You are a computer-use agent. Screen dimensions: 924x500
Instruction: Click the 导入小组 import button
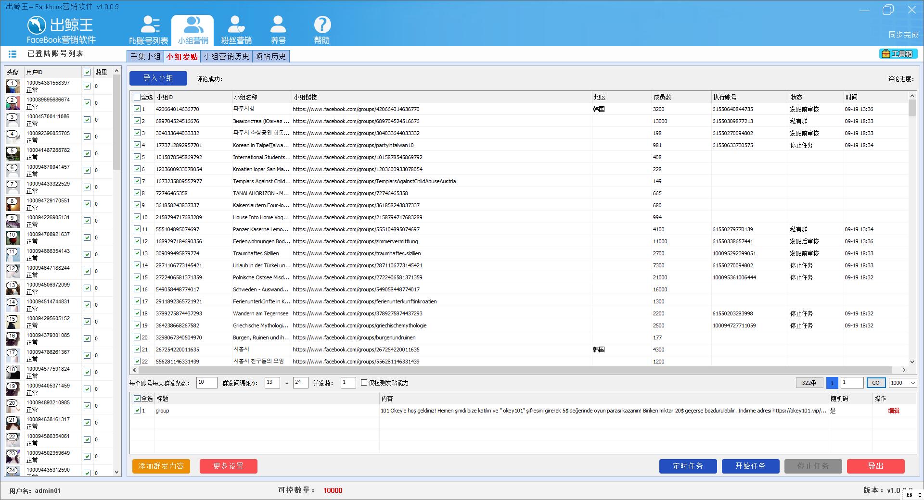(158, 78)
